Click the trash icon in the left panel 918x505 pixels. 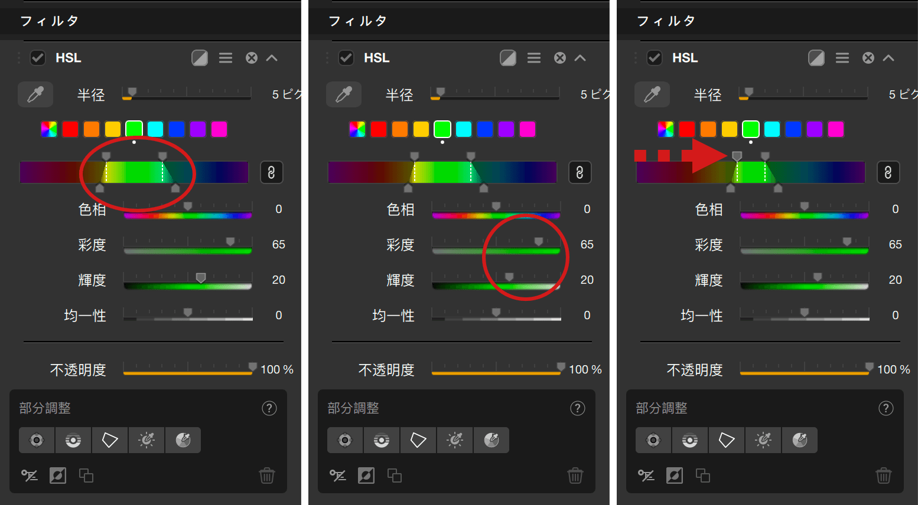coord(267,476)
